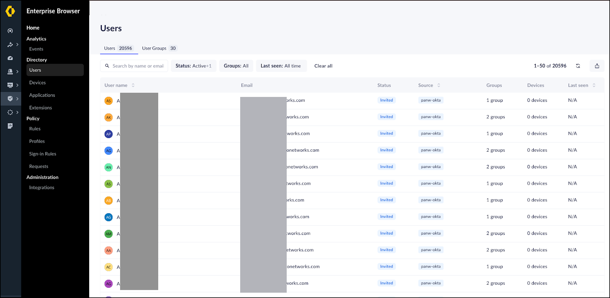This screenshot has width=610, height=298.
Task: Click the export icon button at top right
Action: point(597,66)
